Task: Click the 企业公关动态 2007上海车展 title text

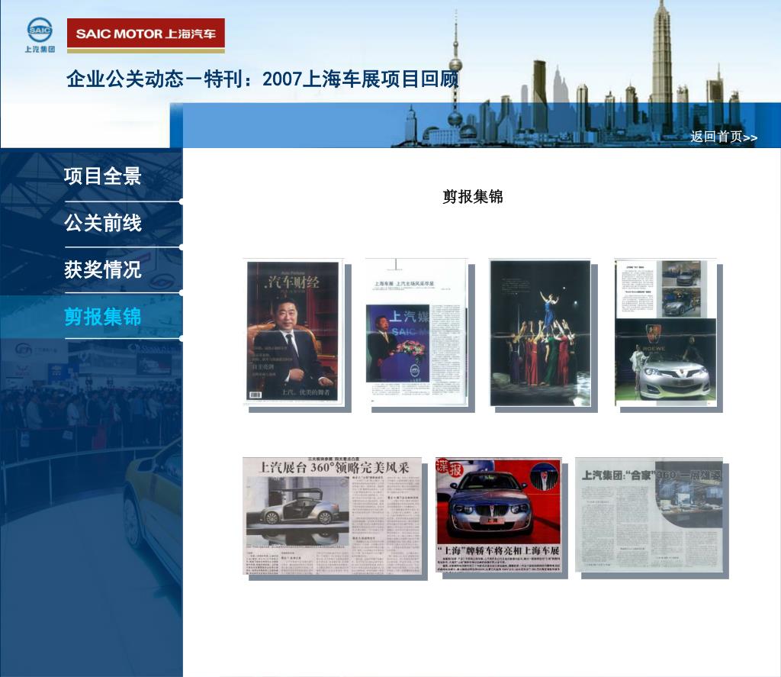Action: [262, 79]
